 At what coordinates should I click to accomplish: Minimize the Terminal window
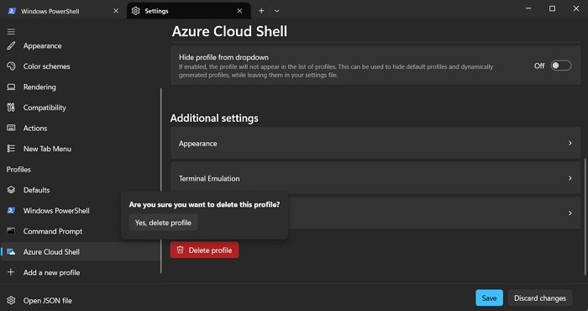coord(528,8)
